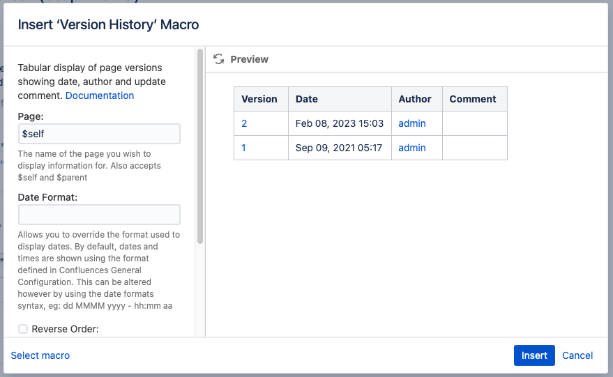Refresh the macro preview icon
The height and width of the screenshot is (377, 613).
[218, 59]
